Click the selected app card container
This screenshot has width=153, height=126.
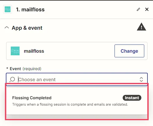pyautogui.click(x=77, y=51)
